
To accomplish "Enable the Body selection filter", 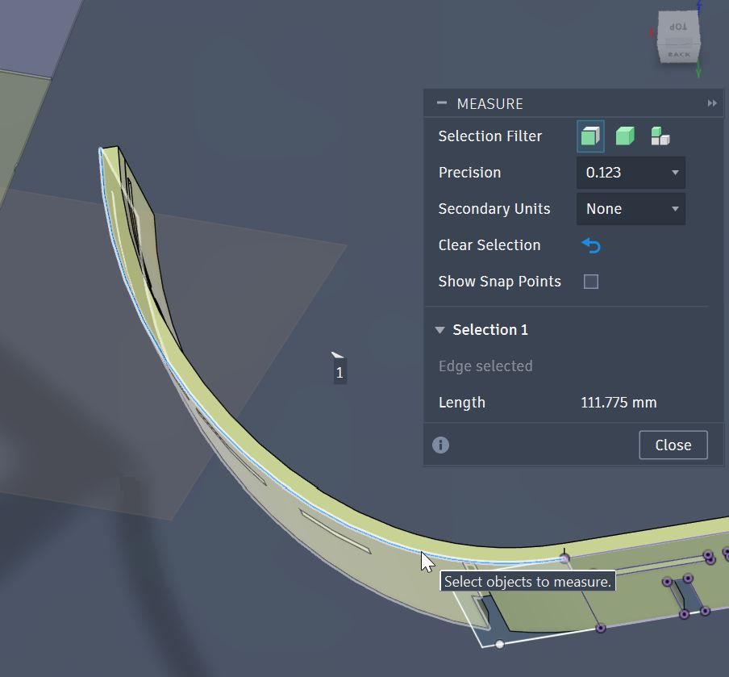I will click(x=625, y=136).
